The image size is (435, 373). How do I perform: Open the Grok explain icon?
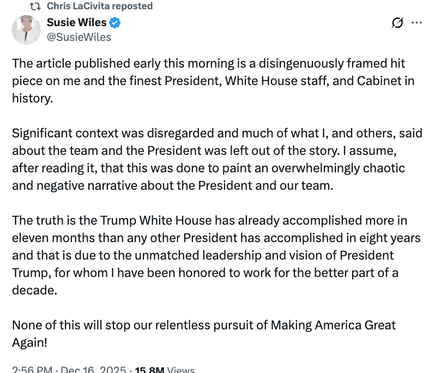[x=397, y=23]
